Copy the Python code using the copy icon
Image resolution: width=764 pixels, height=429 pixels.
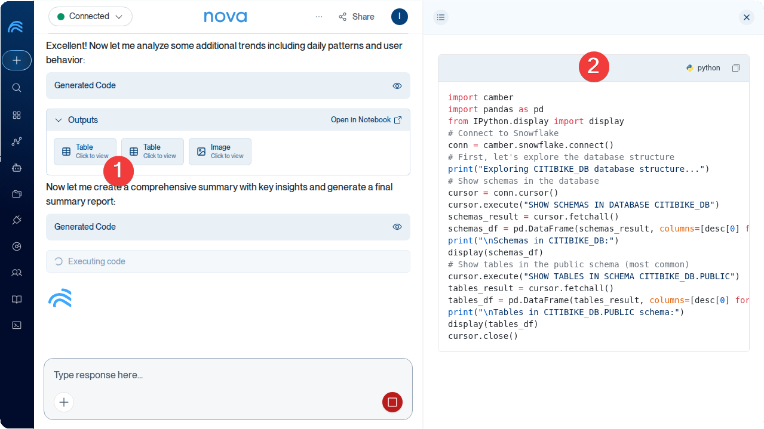[x=736, y=67]
